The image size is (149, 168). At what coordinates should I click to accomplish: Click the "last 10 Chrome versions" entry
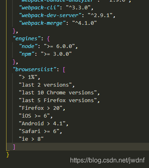tap(58, 93)
